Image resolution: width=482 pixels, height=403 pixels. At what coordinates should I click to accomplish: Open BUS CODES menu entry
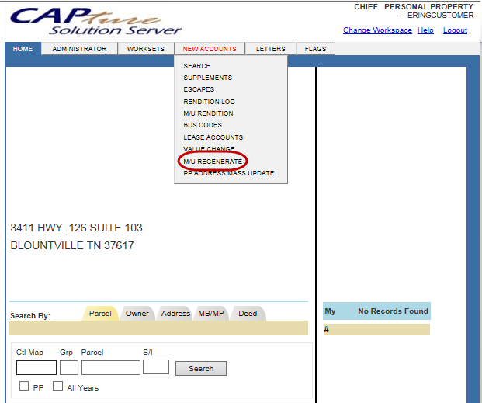point(203,125)
